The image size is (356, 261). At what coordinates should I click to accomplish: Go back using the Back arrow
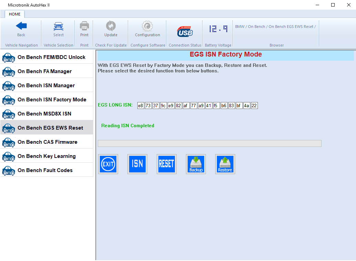coord(21,29)
